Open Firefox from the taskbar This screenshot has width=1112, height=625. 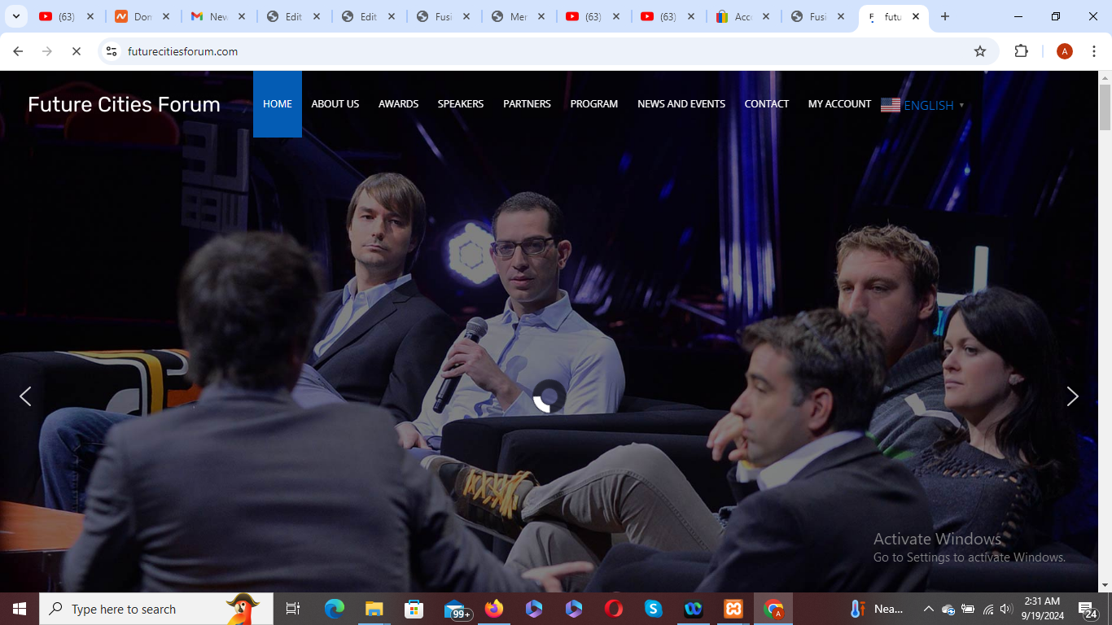(494, 609)
